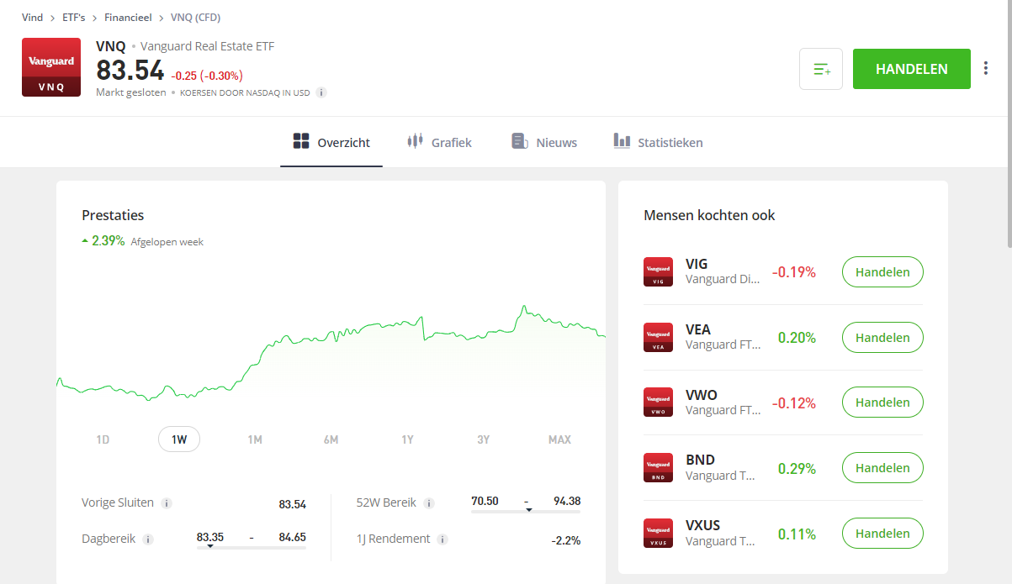Screen dimensions: 1012x584
Task: Open the three-dot more options menu
Action: tap(986, 69)
